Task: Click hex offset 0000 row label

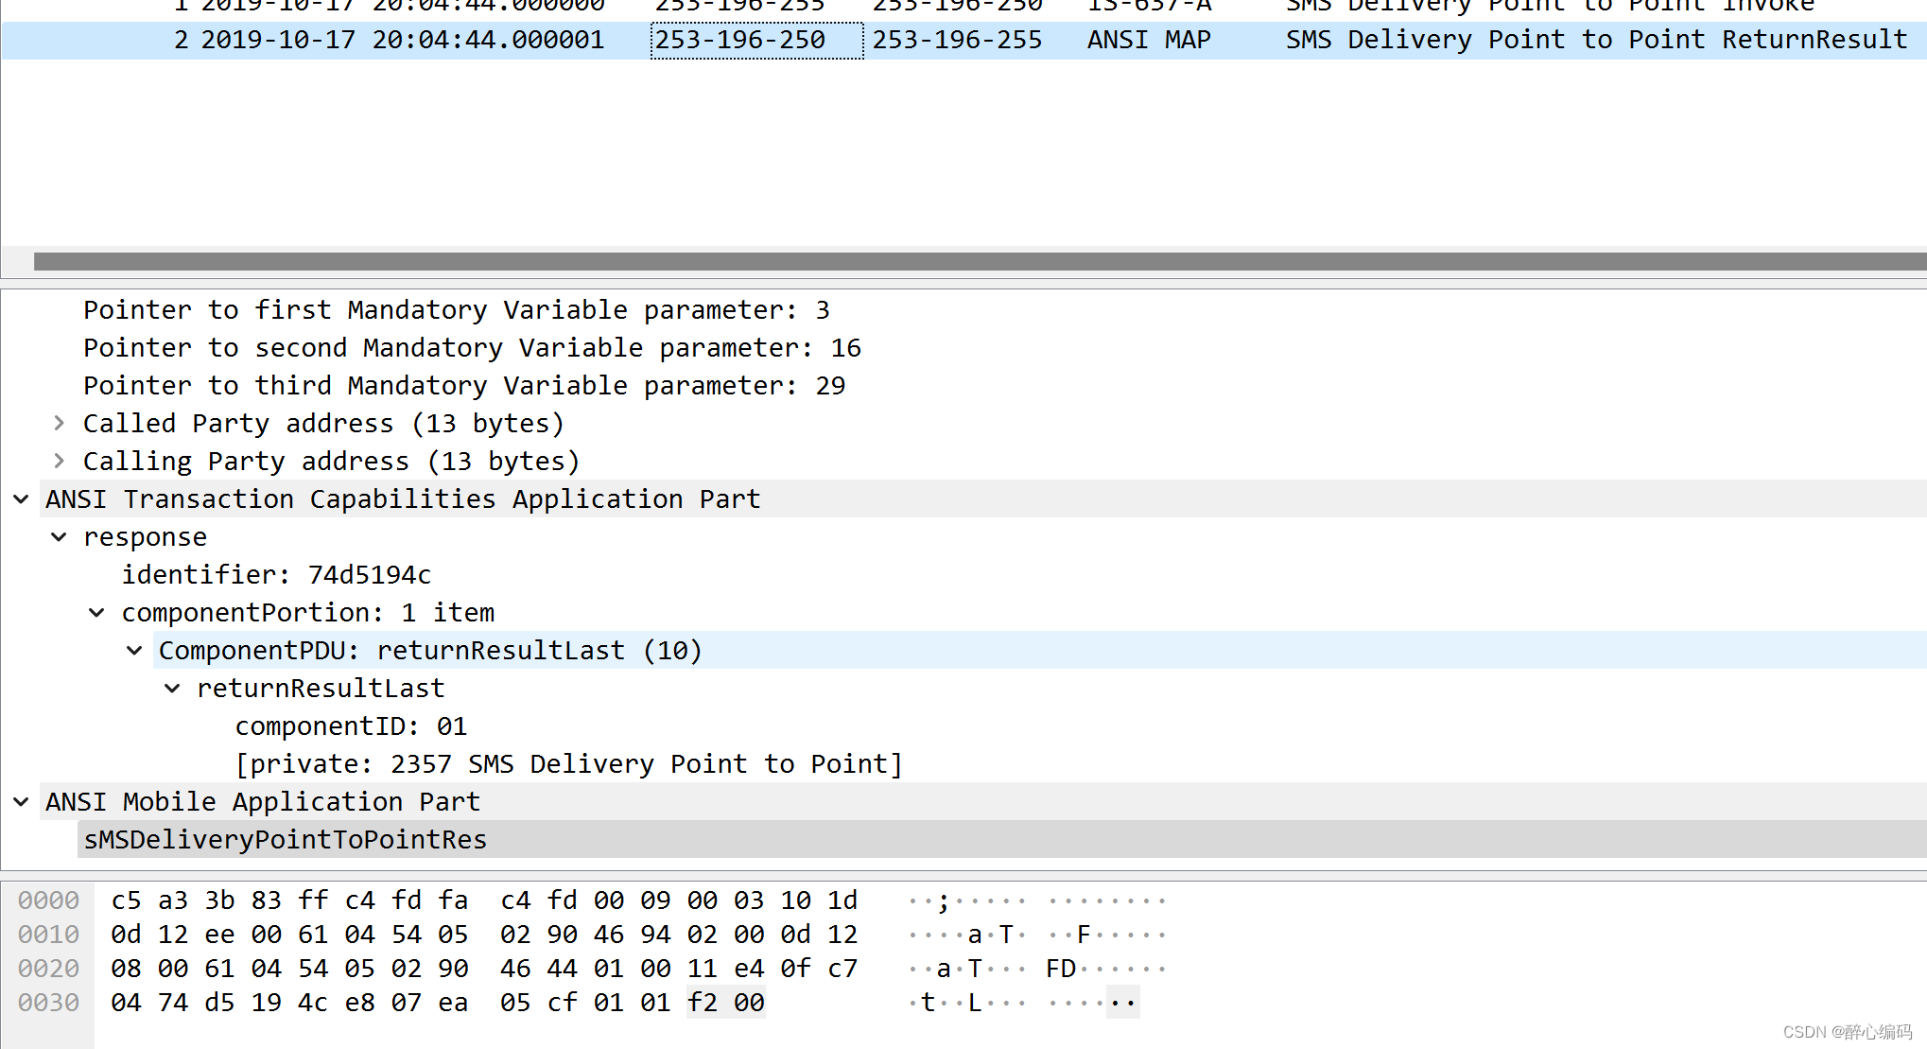Action: pyautogui.click(x=48, y=900)
